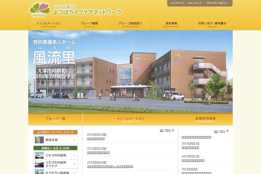Click the orange よつばライフケアネットワーク group label
This screenshot has height=174, width=261.
(x=55, y=132)
